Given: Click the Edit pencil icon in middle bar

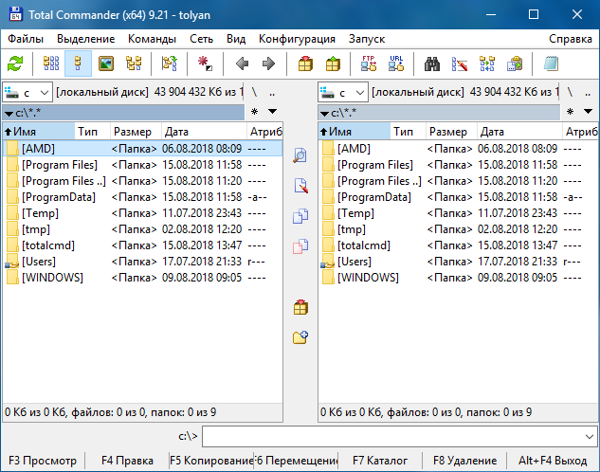Looking at the screenshot, I should click(300, 186).
